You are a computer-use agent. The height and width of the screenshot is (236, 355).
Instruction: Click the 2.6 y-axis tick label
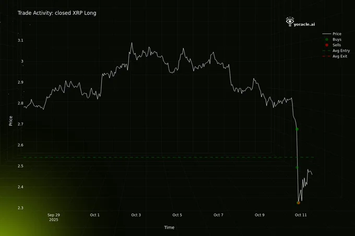[20, 145]
